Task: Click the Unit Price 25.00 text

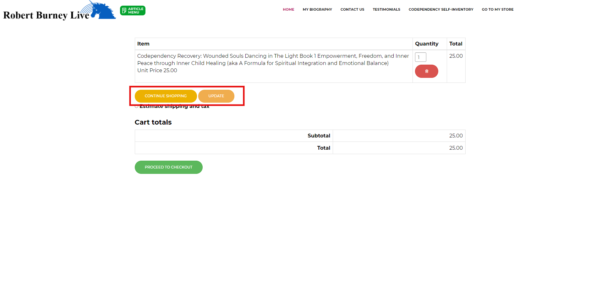Action: click(x=157, y=70)
